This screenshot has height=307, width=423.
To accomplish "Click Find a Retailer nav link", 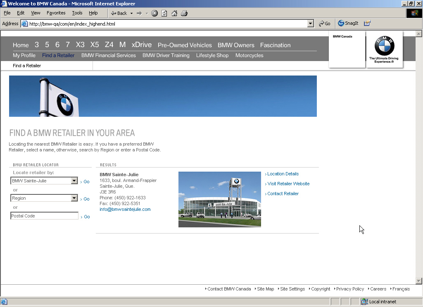I will coord(58,55).
